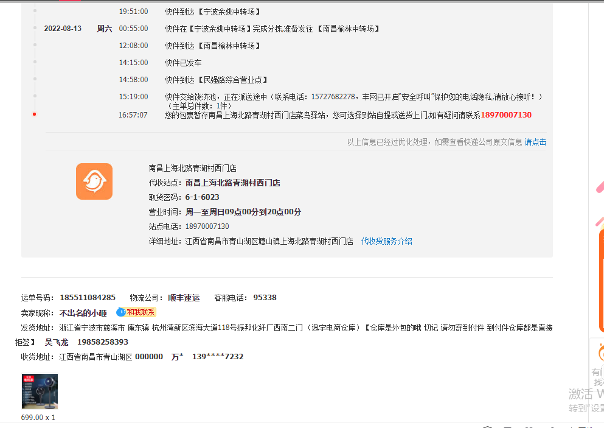Click the bold station name 南昌上海北路青湖村西门店
The width and height of the screenshot is (604, 428).
(233, 183)
